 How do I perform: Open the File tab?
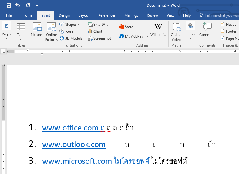[x=9, y=15]
